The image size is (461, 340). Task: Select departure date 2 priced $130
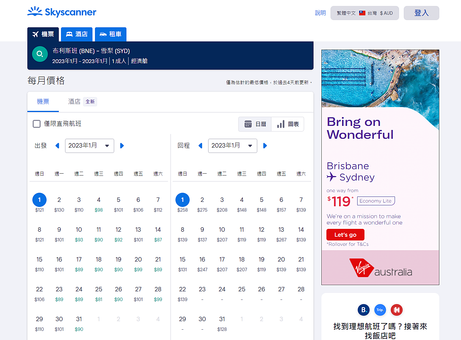59,204
